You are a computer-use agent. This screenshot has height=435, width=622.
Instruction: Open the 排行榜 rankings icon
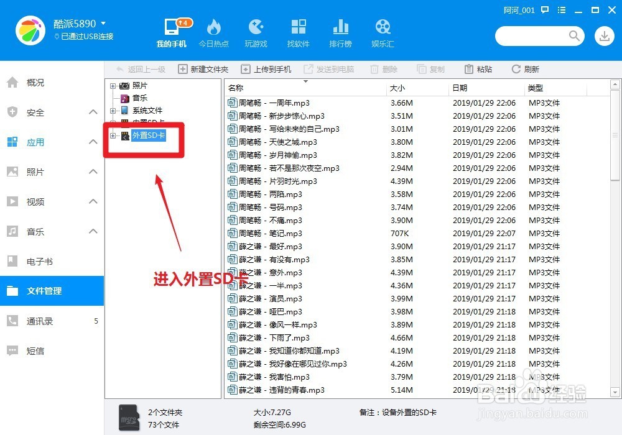[x=340, y=31]
